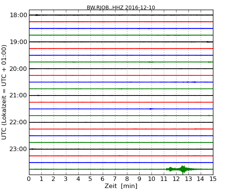Click x-axis tick label 4
The height and width of the screenshot is (194, 242).
[78, 179]
